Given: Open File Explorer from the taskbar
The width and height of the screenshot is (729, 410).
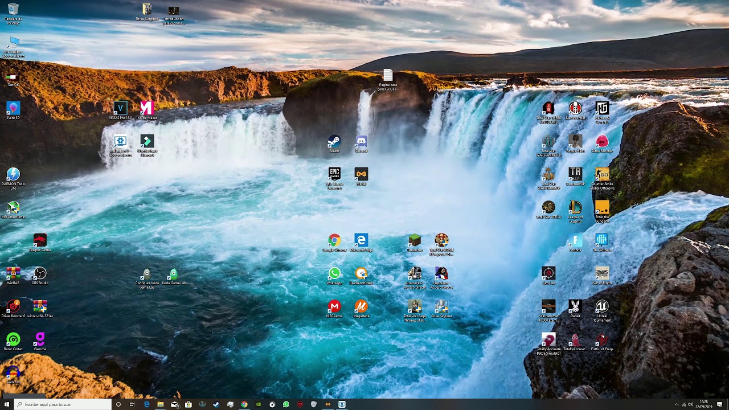Looking at the screenshot, I should click(x=161, y=404).
